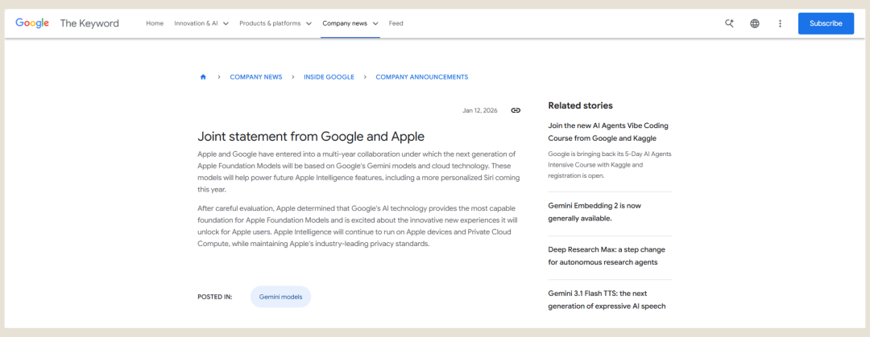This screenshot has width=870, height=337.
Task: Click The Keyword site title
Action: (89, 23)
